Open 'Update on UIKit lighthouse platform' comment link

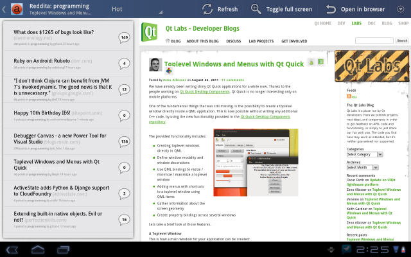[371, 182]
